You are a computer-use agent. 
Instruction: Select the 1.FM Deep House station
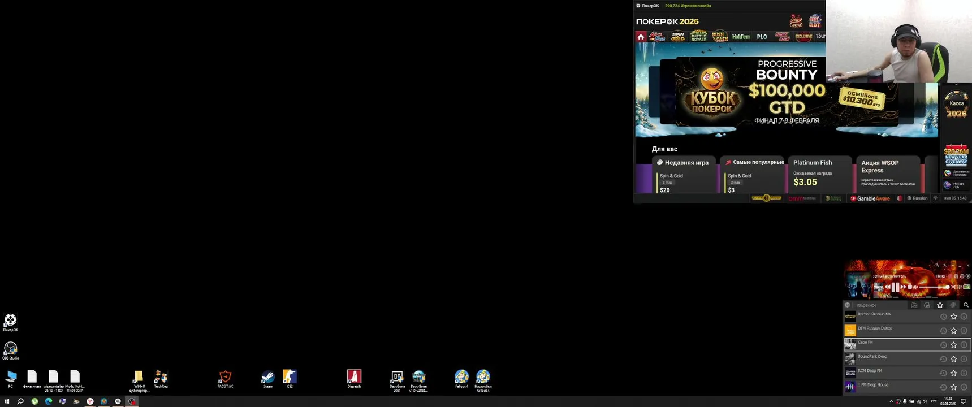(x=907, y=387)
